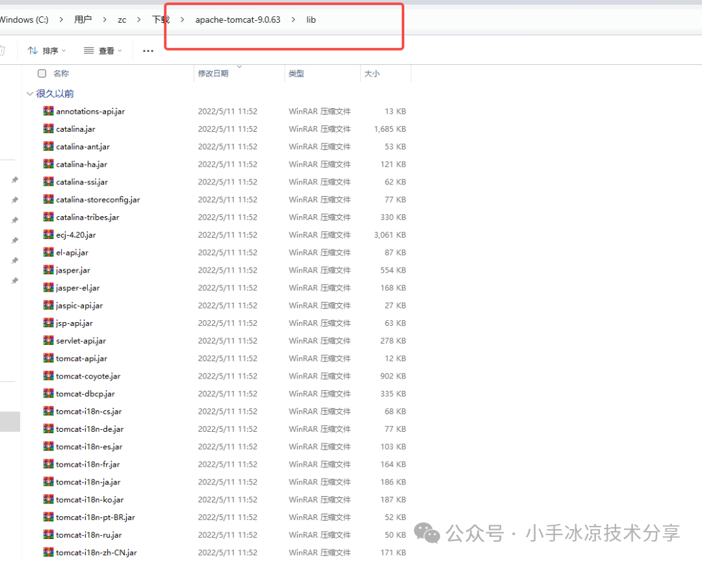Image resolution: width=702 pixels, height=561 pixels.
Task: Click the jsp-api.jar archive icon
Action: 48,323
